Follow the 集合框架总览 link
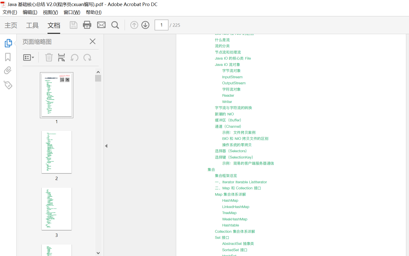The image size is (409, 256). (x=226, y=176)
